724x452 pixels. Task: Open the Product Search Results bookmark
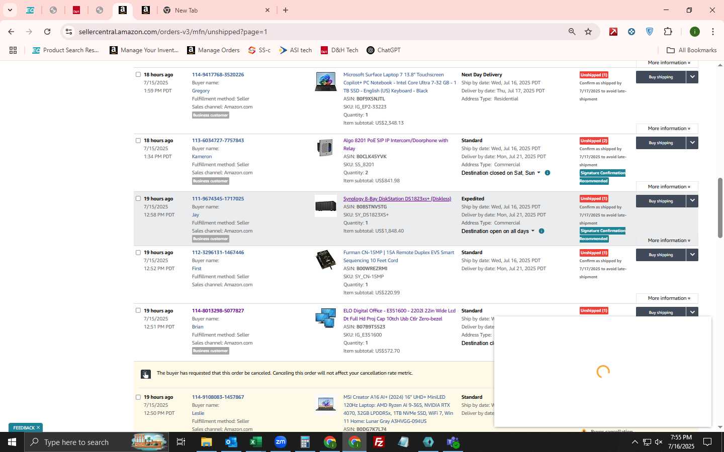point(65,50)
